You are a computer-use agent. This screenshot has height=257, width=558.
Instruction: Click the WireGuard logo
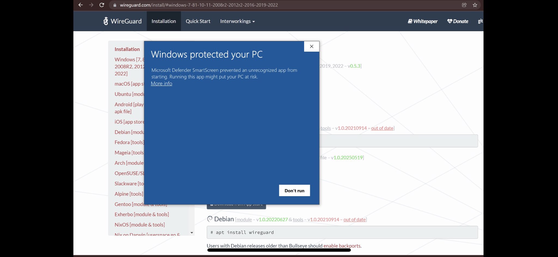[x=122, y=21]
